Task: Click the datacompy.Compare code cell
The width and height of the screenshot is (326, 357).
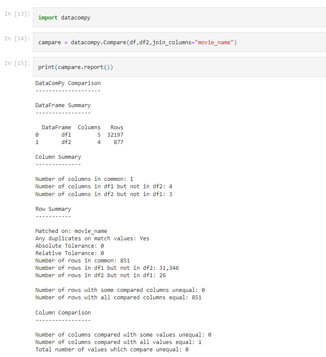Action: [180, 43]
